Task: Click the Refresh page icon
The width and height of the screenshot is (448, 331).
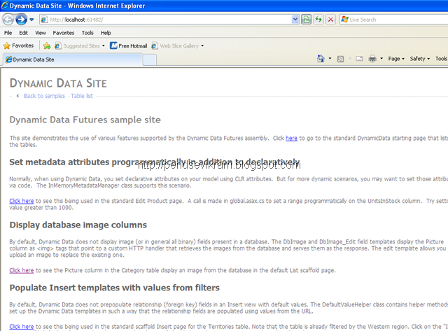Action: [318, 20]
